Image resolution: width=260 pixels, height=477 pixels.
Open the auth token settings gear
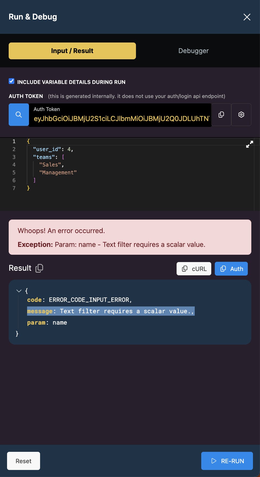click(241, 115)
